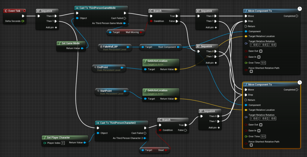Click False pin on the Branch after Cast To ThirdPersonCharacter2
The height and width of the screenshot is (157, 307).
186,130
